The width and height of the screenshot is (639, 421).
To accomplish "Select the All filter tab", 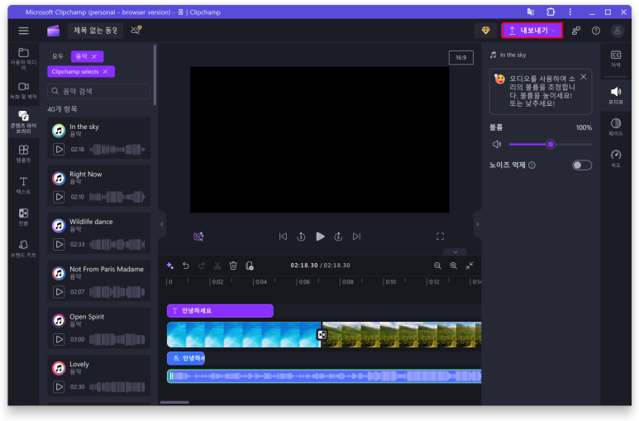I will tap(58, 56).
